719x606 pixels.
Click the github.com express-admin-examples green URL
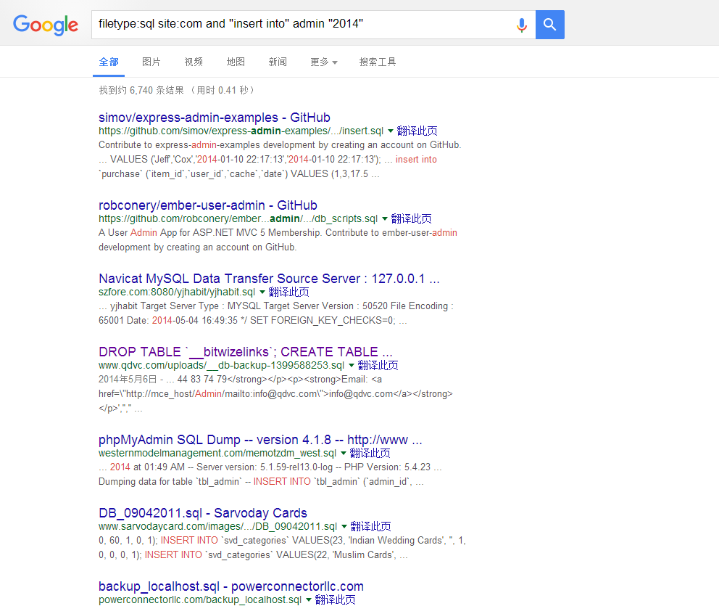pyautogui.click(x=241, y=131)
